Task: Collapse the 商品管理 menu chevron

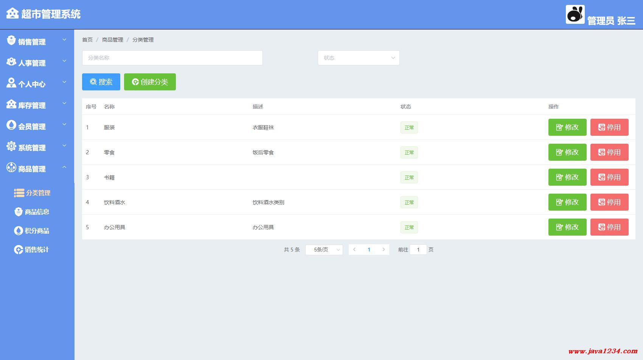Action: coord(64,167)
